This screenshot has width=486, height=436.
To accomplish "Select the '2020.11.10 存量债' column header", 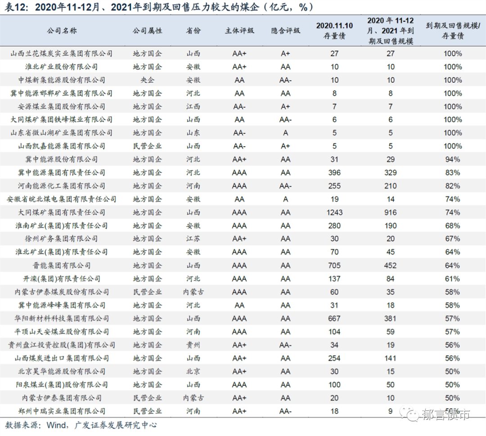I will click(334, 30).
